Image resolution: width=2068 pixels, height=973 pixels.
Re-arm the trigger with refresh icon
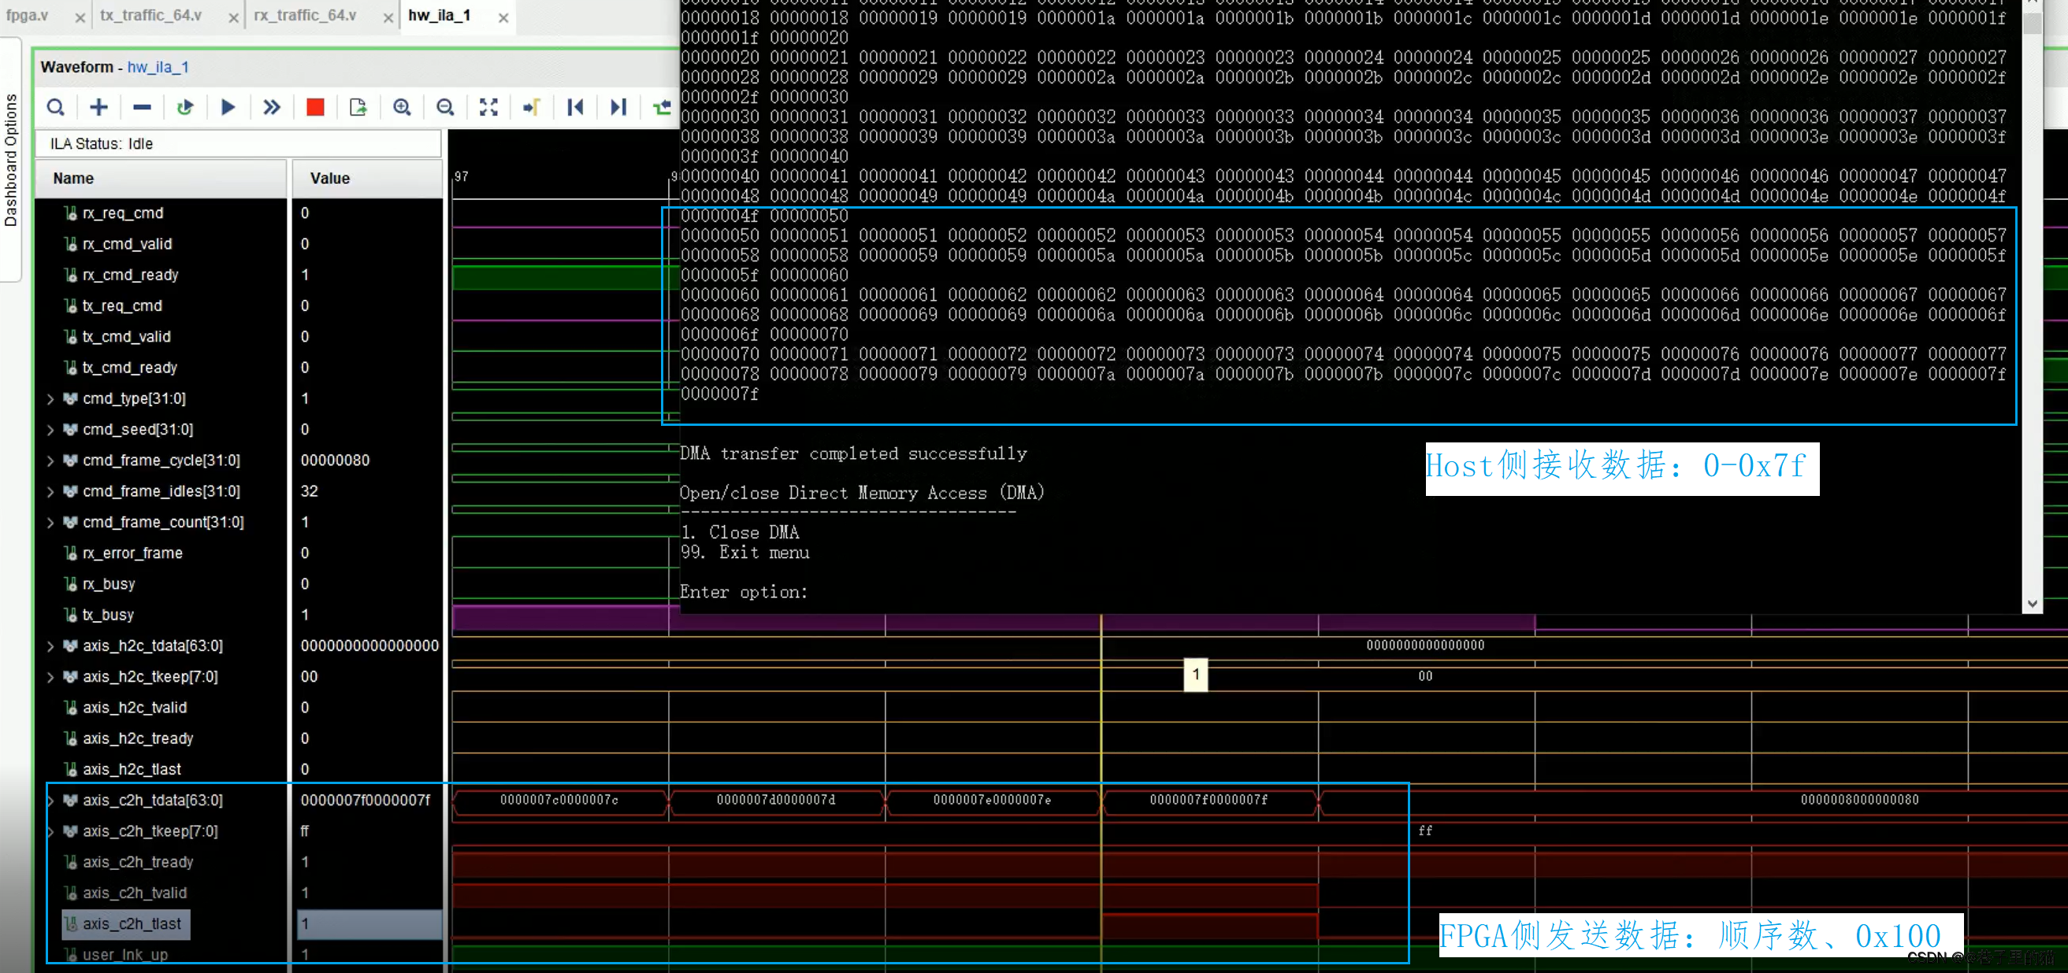pyautogui.click(x=184, y=107)
